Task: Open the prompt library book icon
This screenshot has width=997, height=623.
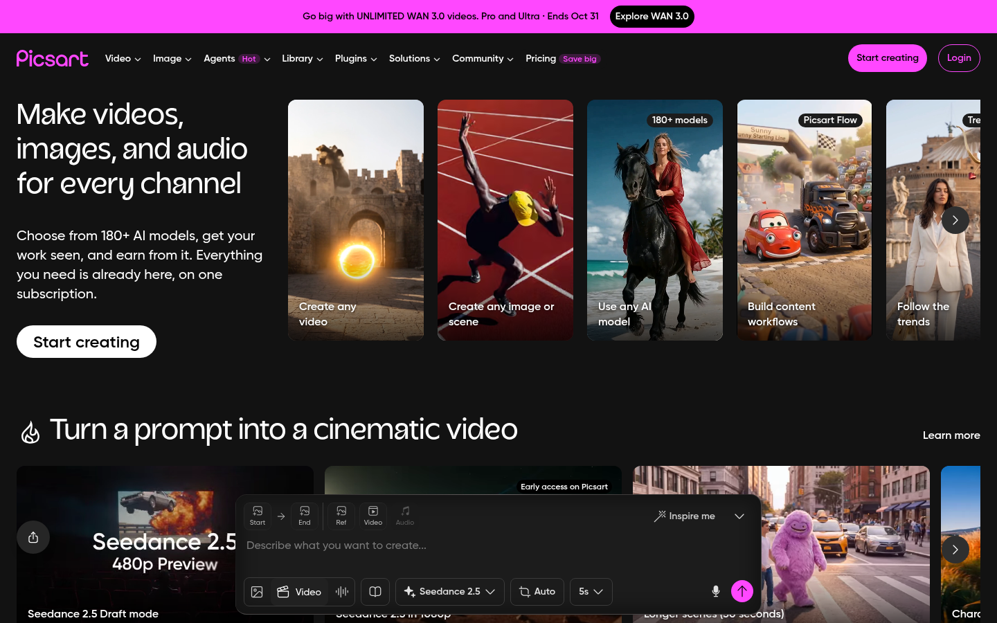Action: 375,592
